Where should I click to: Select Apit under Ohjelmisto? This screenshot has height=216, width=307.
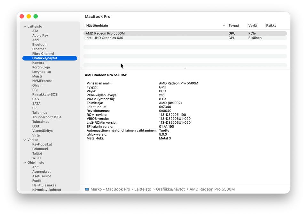tap(35, 167)
